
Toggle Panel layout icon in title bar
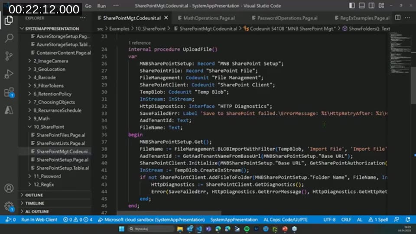click(x=361, y=6)
